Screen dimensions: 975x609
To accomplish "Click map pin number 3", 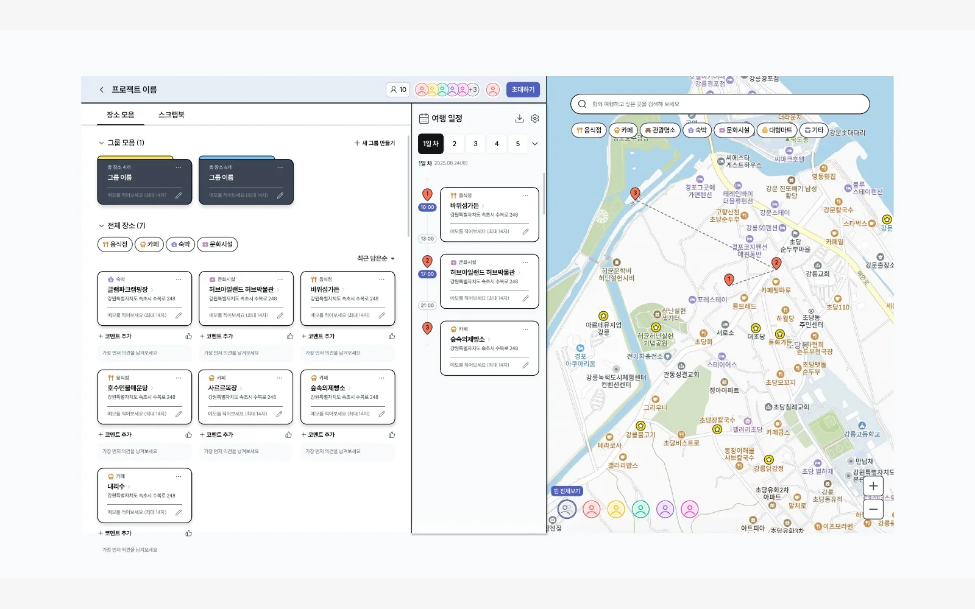I will pos(635,194).
